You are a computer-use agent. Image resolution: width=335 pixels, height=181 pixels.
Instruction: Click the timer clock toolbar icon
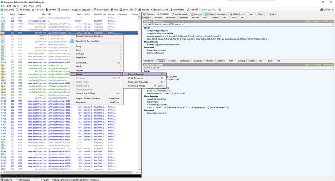point(136,10)
